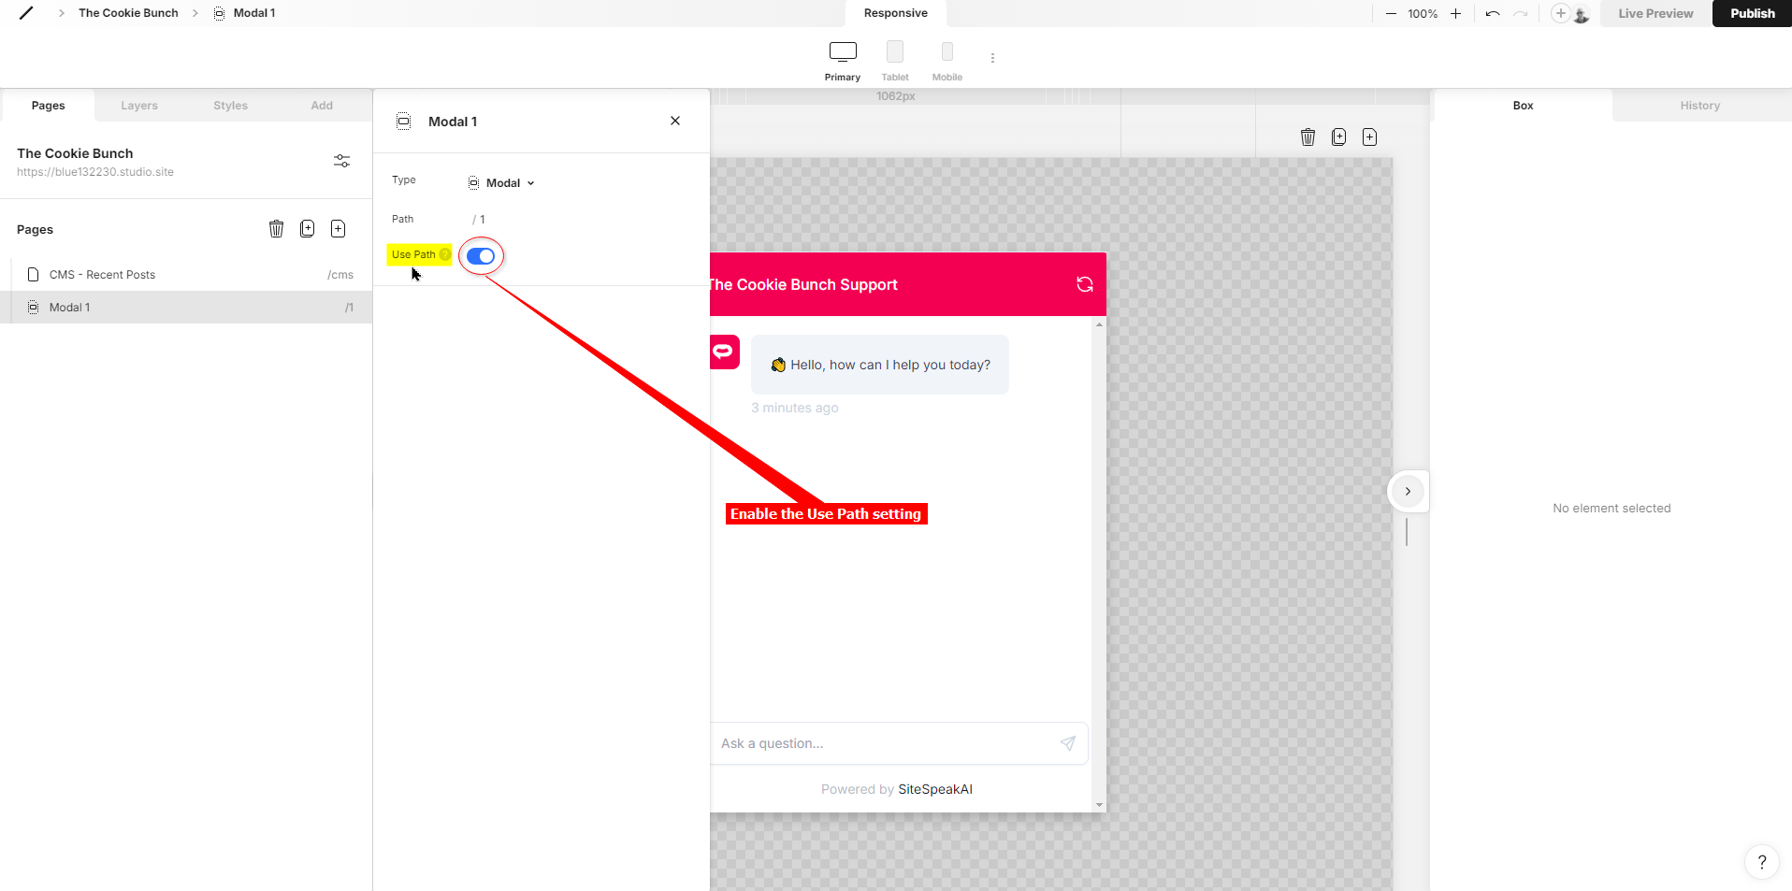This screenshot has width=1792, height=891.
Task: Select the Pages tab
Action: point(49,106)
